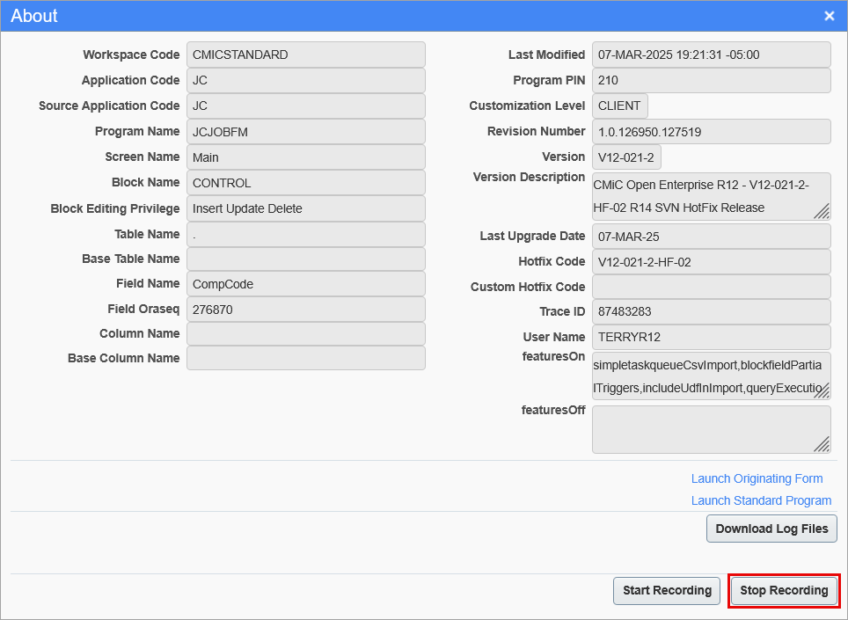Click the Block Editing Privilege label
Screen dimensions: 848x620
point(115,208)
